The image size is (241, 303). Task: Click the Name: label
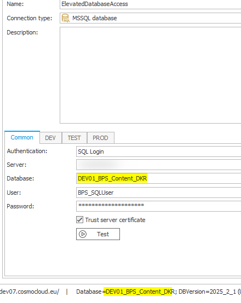click(15, 4)
